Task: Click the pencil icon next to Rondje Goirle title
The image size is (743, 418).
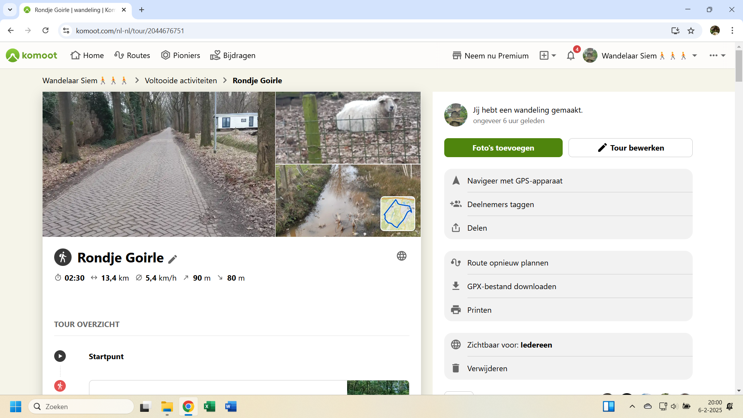Action: coord(173,259)
